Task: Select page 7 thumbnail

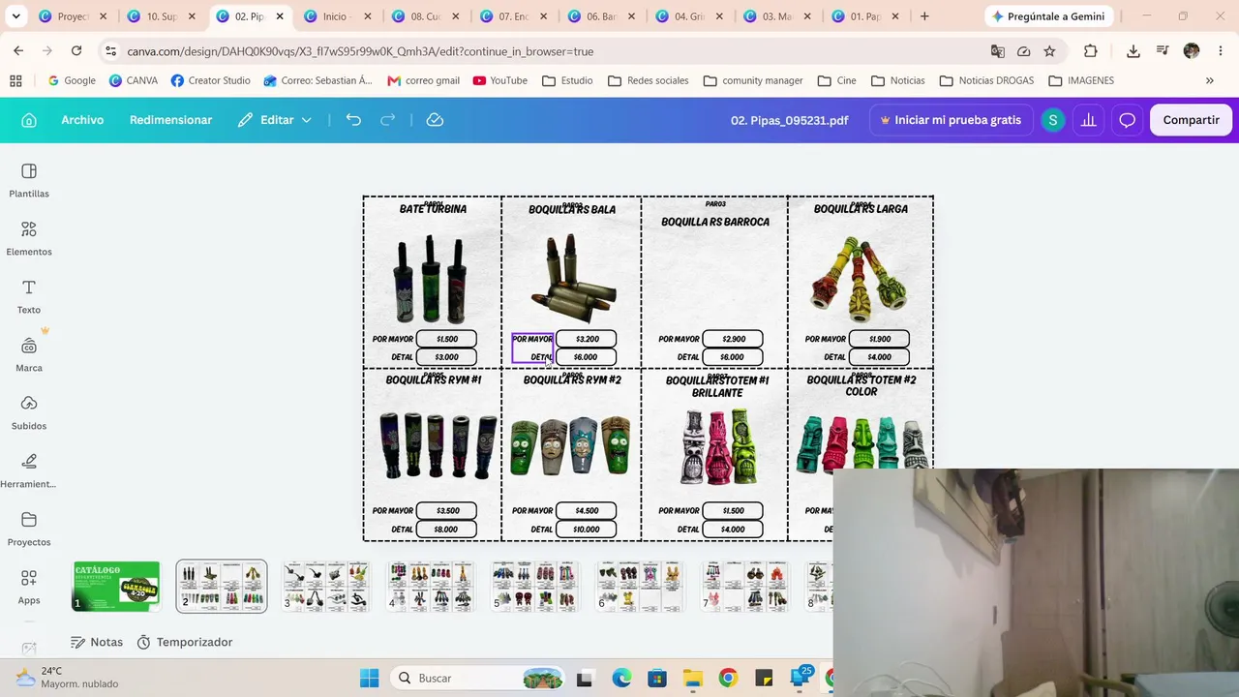Action: (744, 587)
